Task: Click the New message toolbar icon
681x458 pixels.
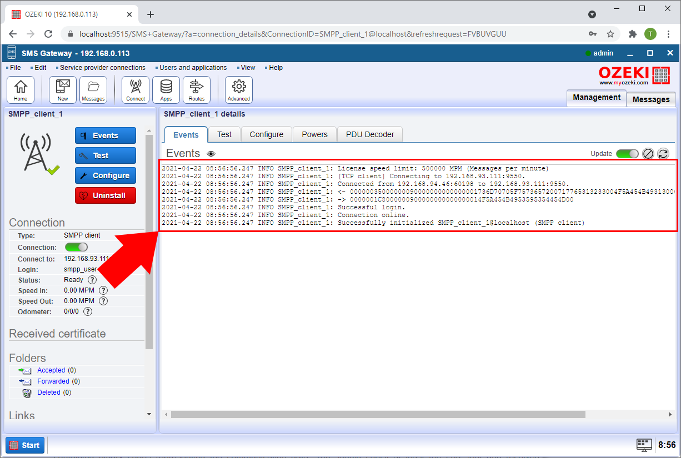Action: point(63,90)
